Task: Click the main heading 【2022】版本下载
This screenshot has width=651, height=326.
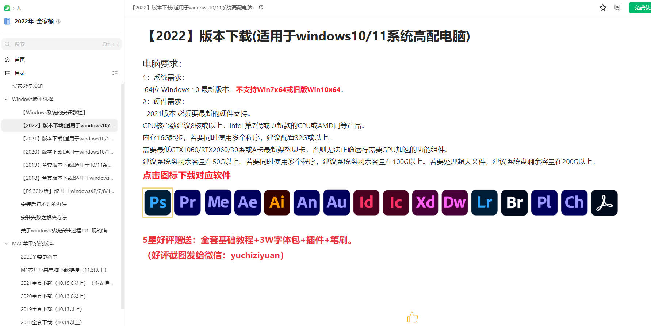Action: point(307,36)
